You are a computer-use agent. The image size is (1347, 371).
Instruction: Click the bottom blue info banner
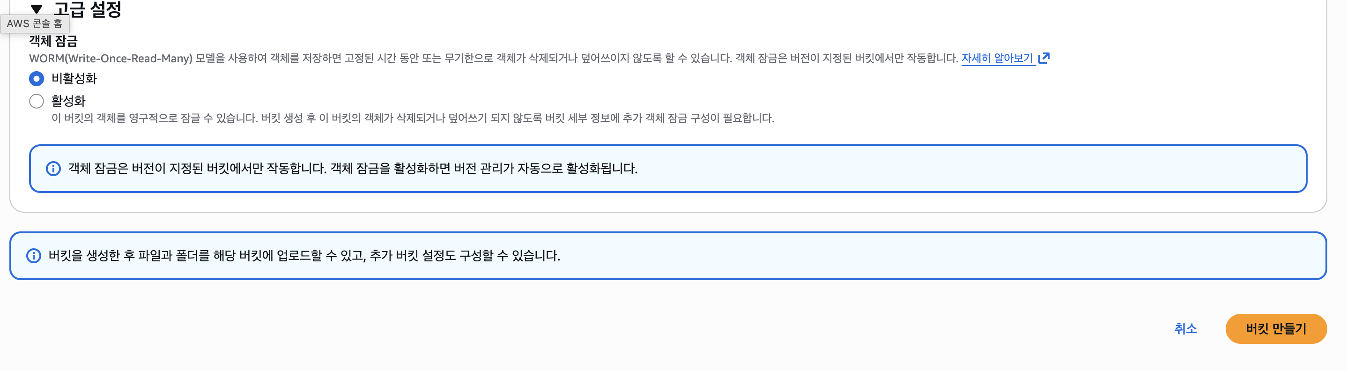click(668, 255)
